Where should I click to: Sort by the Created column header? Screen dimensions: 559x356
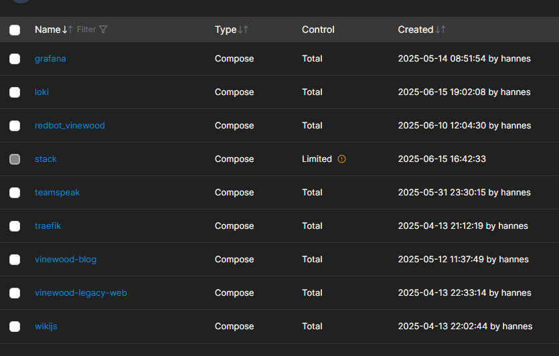[415, 29]
